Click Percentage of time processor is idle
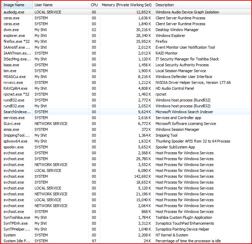This screenshot has height=244, width=252. 188,241
